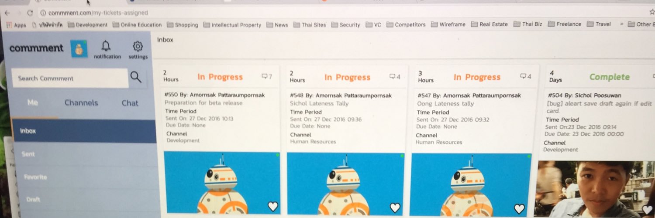The image size is (655, 218).
Task: Open the VC bookmarks folder
Action: (373, 25)
